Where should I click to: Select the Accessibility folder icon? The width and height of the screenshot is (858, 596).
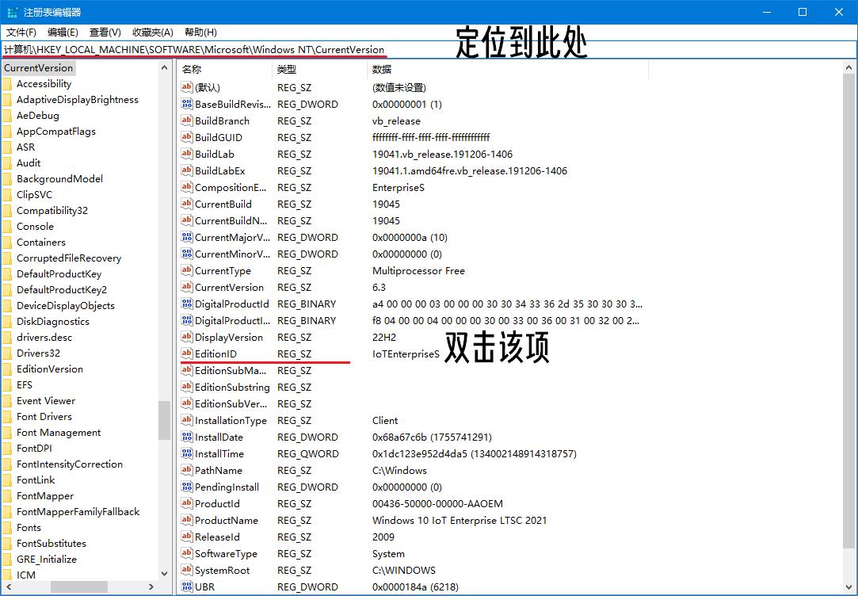pos(7,84)
